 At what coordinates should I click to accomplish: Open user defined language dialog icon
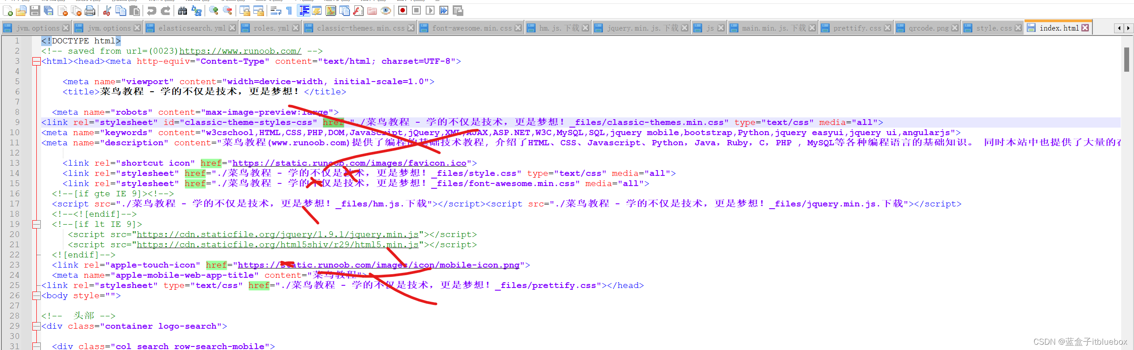tap(317, 11)
